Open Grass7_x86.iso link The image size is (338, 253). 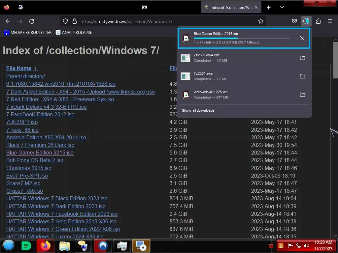pos(24,191)
